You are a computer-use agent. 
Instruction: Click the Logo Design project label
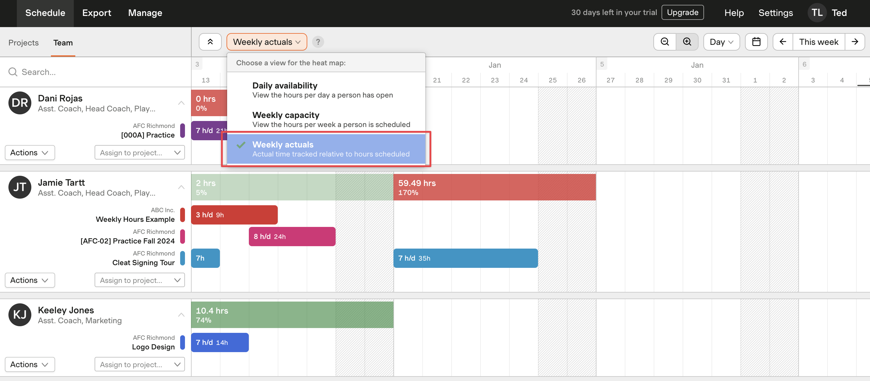153,347
